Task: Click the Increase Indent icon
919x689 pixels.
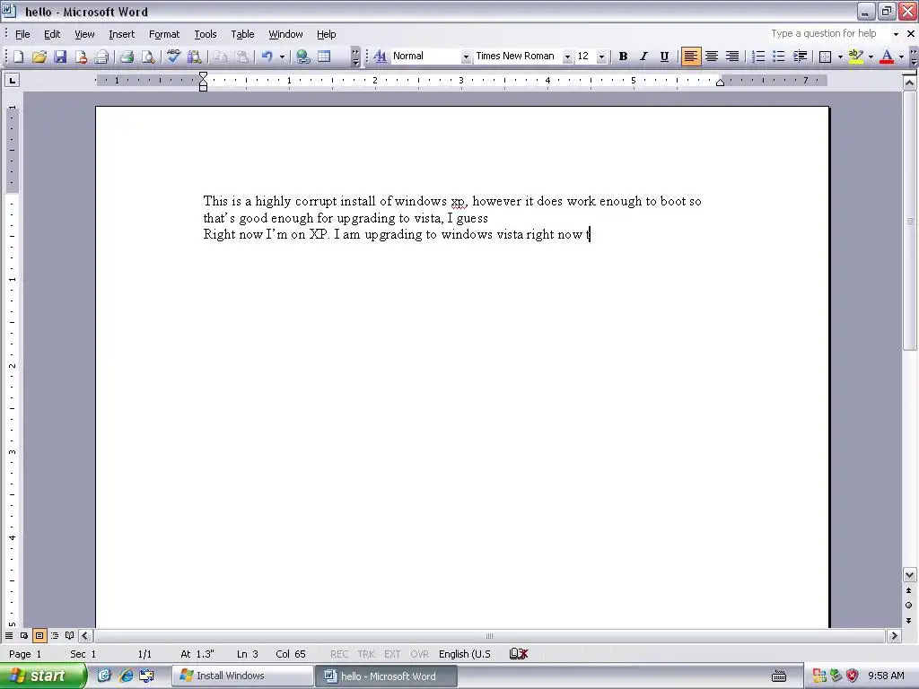Action: point(800,57)
